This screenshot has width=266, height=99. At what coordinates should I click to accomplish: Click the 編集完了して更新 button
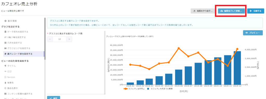click(x=231, y=11)
